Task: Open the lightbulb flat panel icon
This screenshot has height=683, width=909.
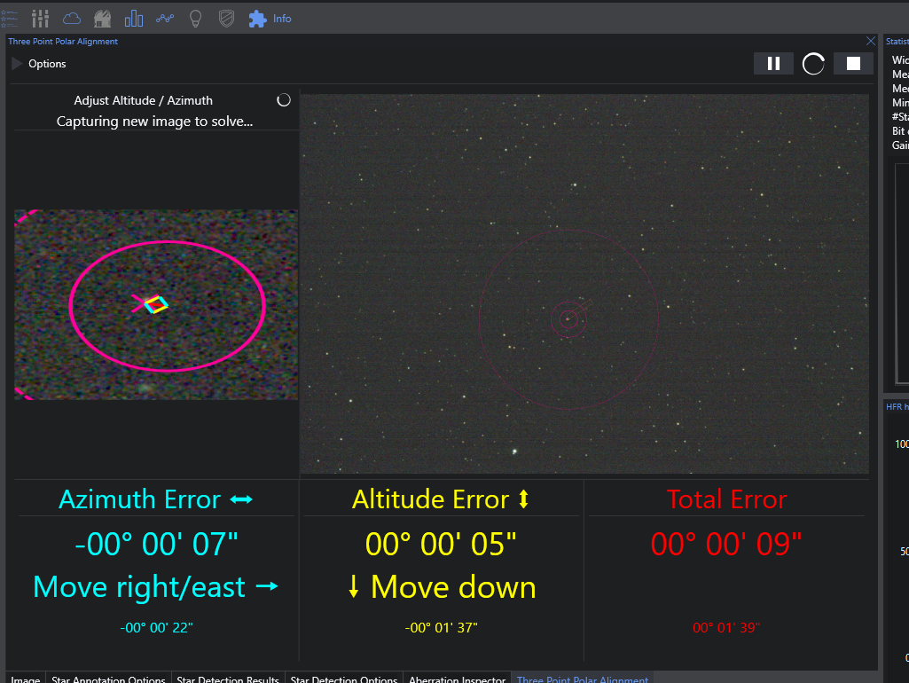Action: [x=195, y=19]
